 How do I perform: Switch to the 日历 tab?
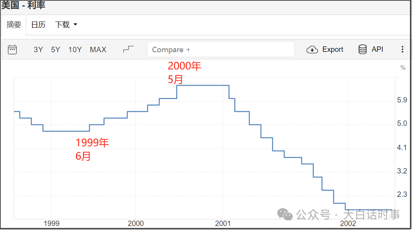click(38, 25)
